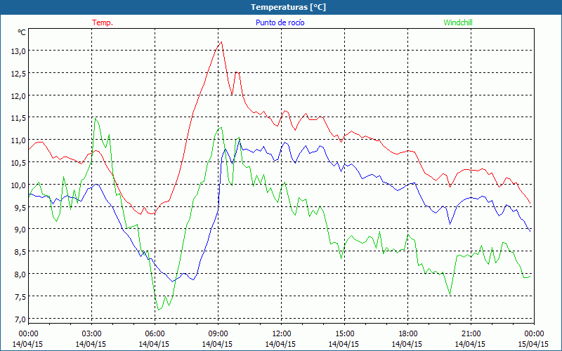Viewport: 562px width, 351px height.
Task: Click the red temperature peak after 09:00
Action: coord(221,42)
